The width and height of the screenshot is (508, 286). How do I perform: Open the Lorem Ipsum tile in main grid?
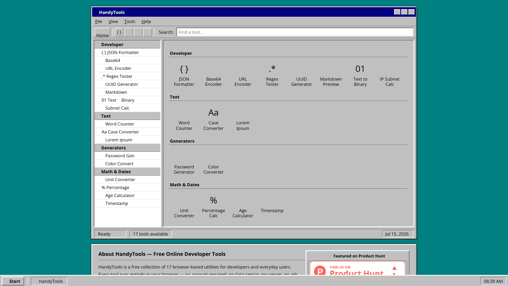[243, 118]
